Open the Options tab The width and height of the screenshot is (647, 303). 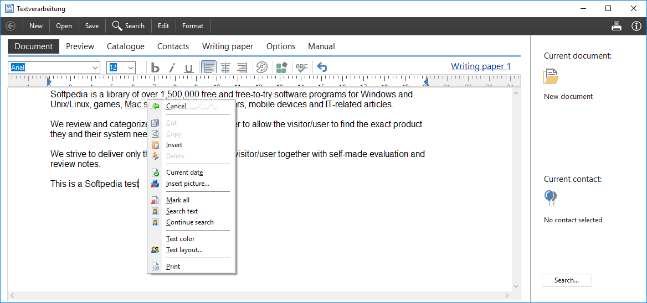(x=281, y=46)
